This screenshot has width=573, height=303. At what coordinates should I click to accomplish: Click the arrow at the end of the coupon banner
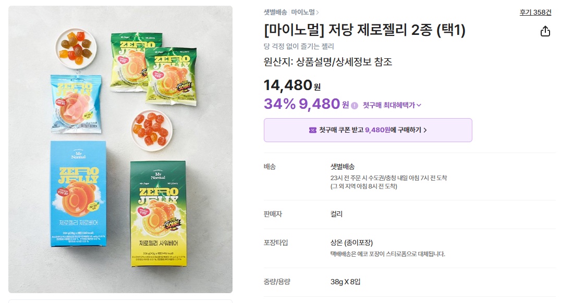(425, 130)
